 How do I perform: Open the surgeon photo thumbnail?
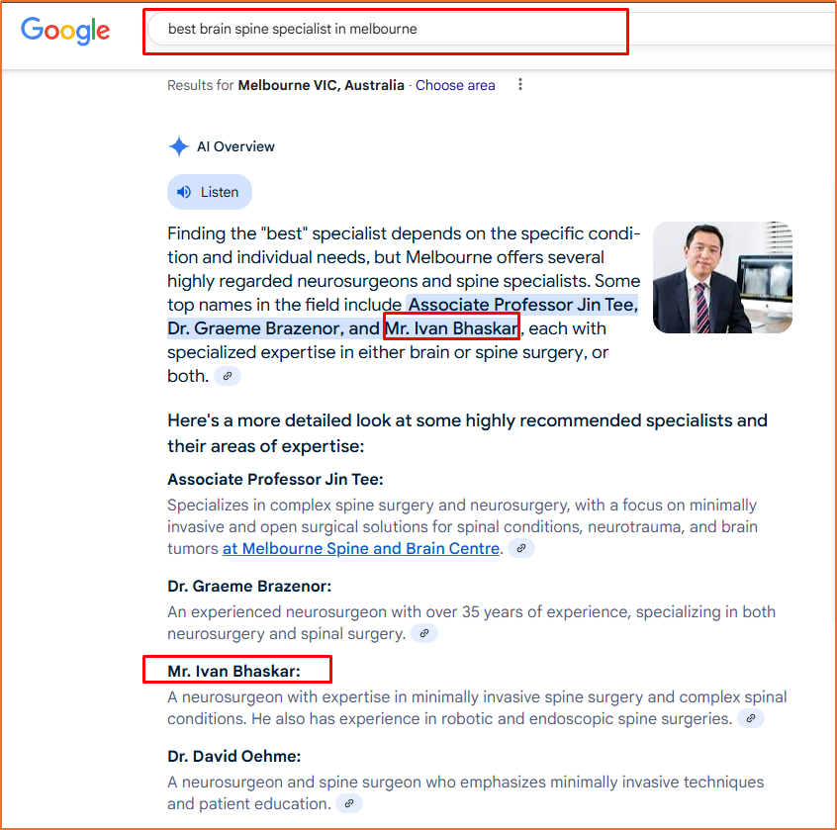pyautogui.click(x=722, y=277)
